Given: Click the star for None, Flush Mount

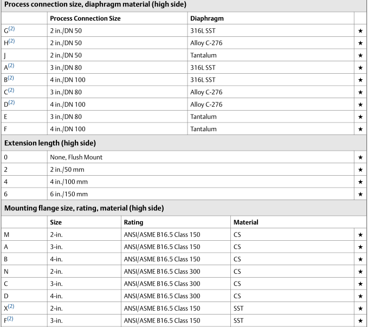Looking at the screenshot, I should (360, 157).
